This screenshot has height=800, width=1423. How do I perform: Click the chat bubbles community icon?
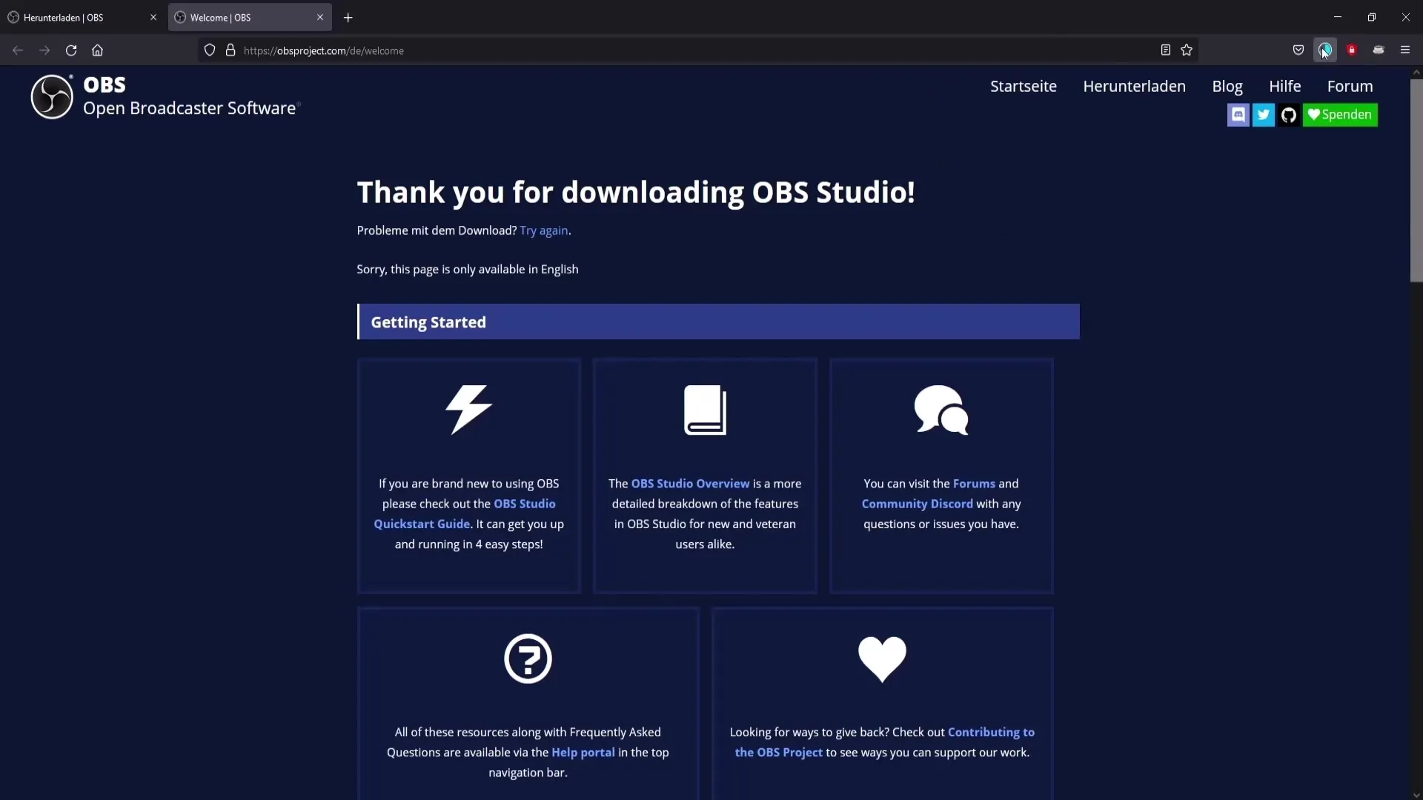click(941, 410)
